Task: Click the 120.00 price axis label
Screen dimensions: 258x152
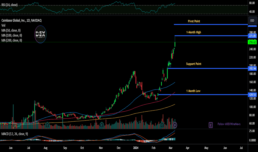Action: click(x=252, y=99)
